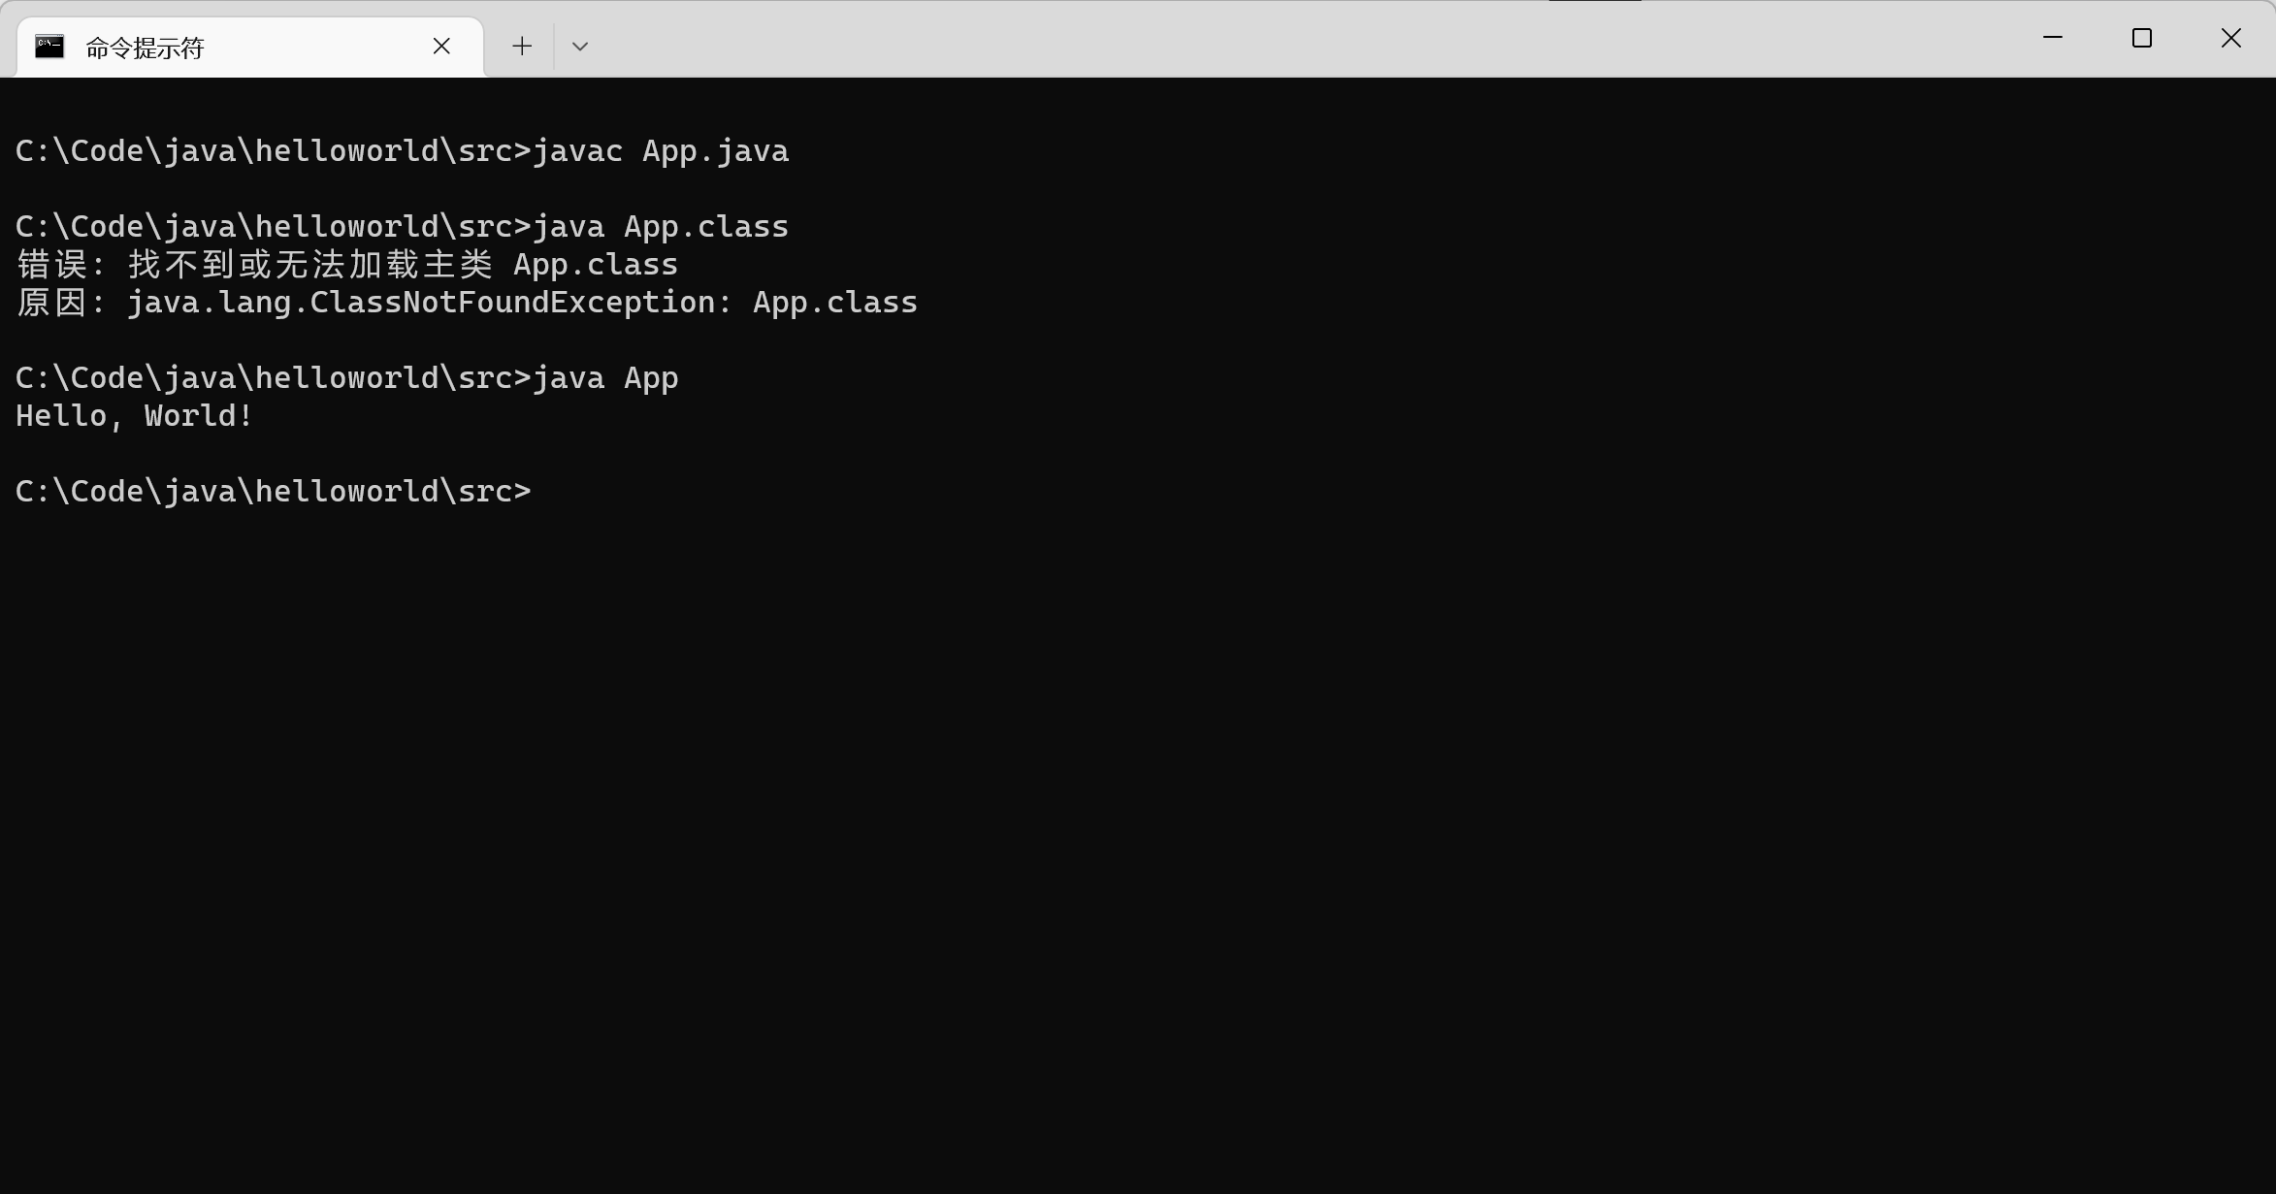Open a new tab with plus button
The image size is (2276, 1194).
pos(522,47)
